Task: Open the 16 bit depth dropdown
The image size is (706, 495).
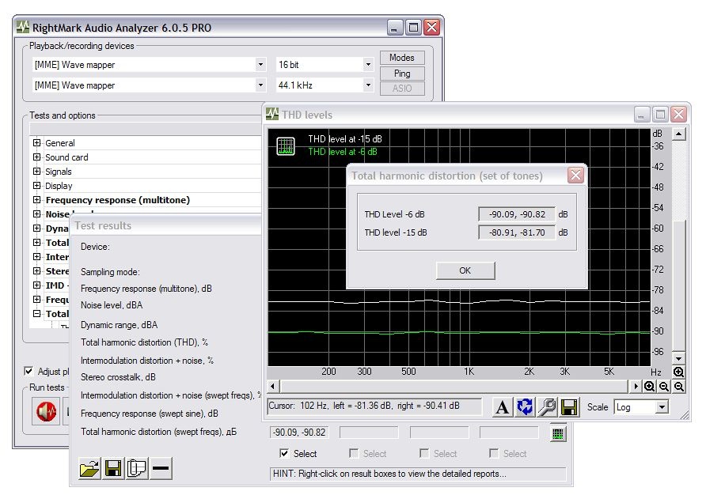Action: coord(368,64)
